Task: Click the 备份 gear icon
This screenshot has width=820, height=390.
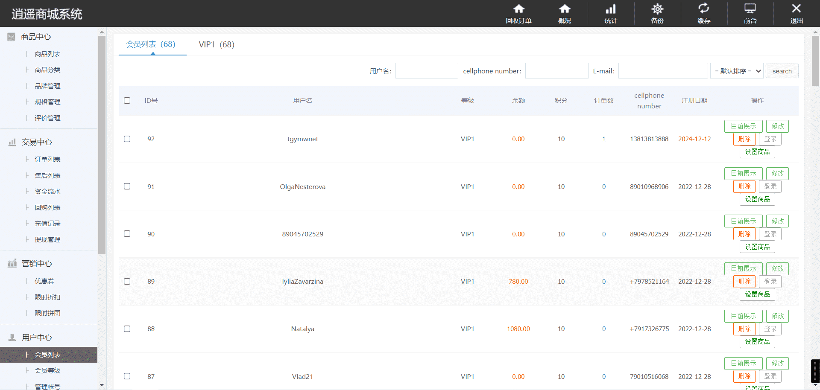Action: pyautogui.click(x=657, y=9)
